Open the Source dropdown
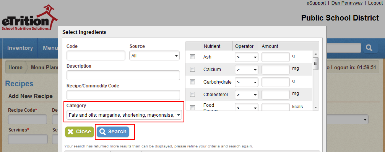 pos(154,56)
